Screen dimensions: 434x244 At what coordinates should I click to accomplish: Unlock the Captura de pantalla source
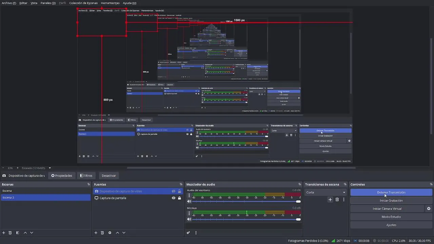[179, 198]
